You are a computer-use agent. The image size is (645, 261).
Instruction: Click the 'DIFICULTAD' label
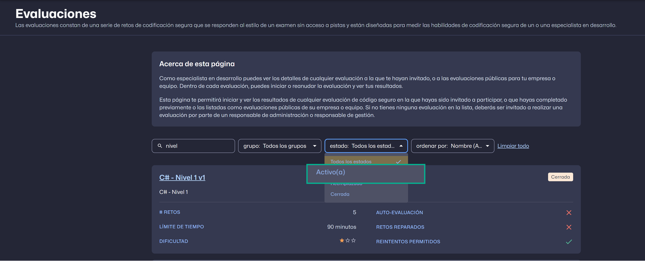pos(174,241)
